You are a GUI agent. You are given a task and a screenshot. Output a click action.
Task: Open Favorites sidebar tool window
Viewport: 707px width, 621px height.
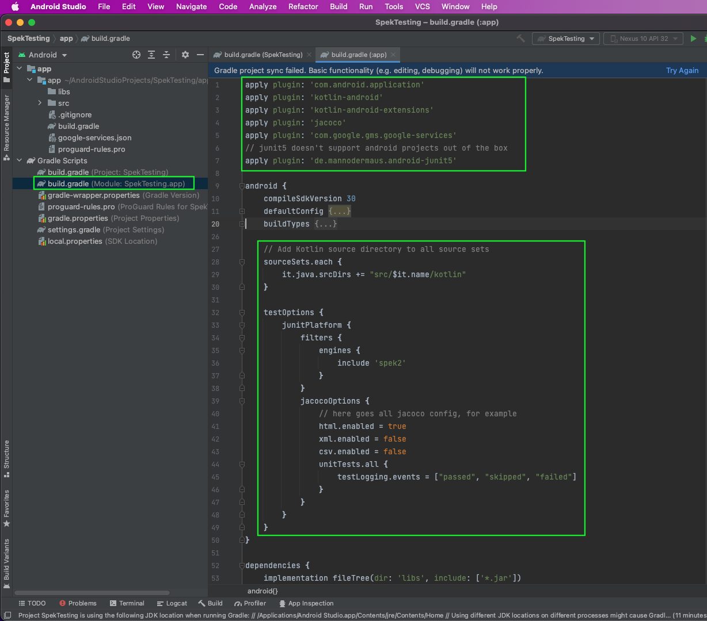coord(6,508)
